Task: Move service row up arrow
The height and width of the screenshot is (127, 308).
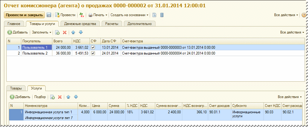Action: pos(68,97)
